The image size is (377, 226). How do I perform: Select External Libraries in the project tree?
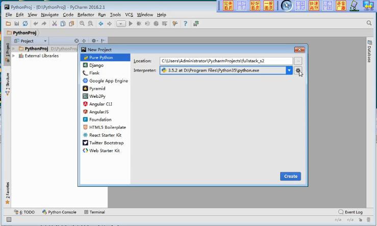tap(42, 56)
